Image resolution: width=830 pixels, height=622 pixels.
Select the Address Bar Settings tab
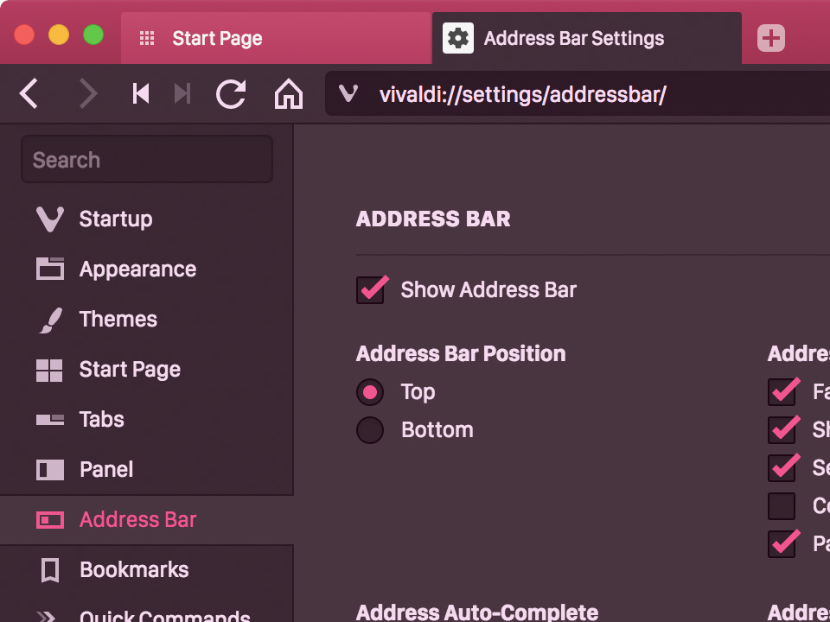586,38
